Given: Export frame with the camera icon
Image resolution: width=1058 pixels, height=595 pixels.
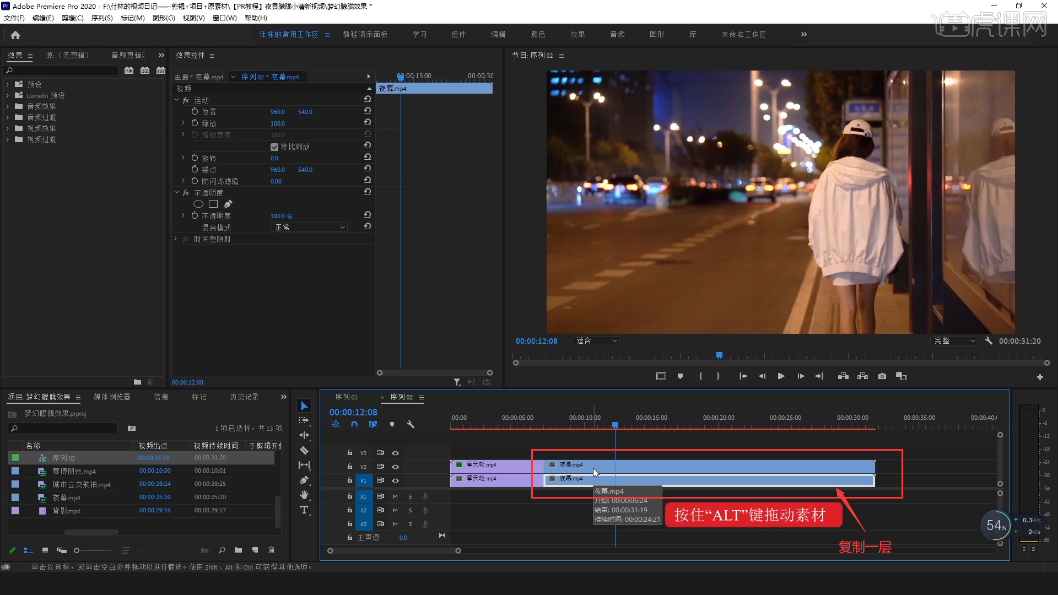Looking at the screenshot, I should point(882,376).
